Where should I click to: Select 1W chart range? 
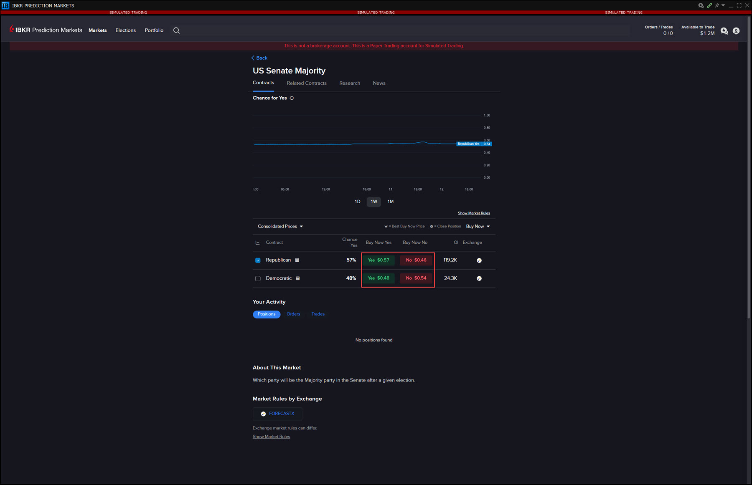click(x=374, y=202)
